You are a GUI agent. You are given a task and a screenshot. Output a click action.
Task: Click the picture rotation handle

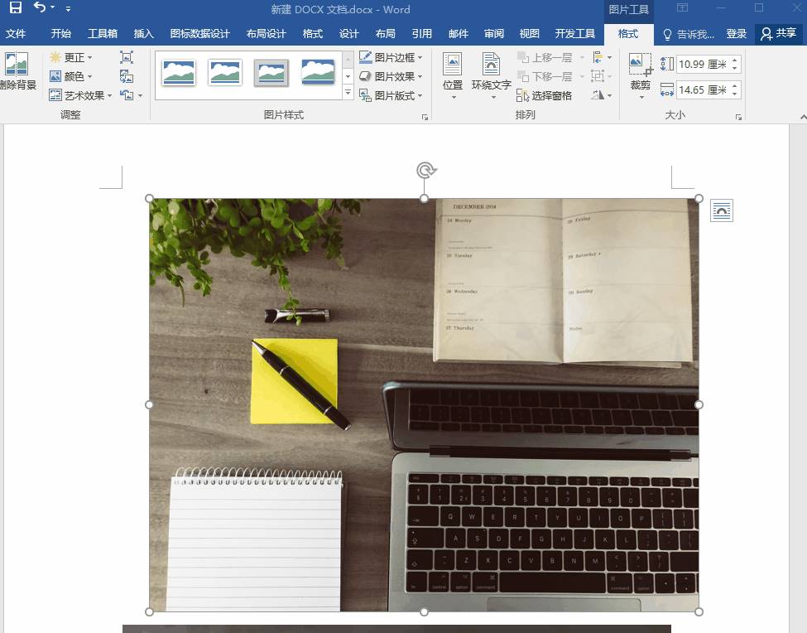[x=425, y=170]
